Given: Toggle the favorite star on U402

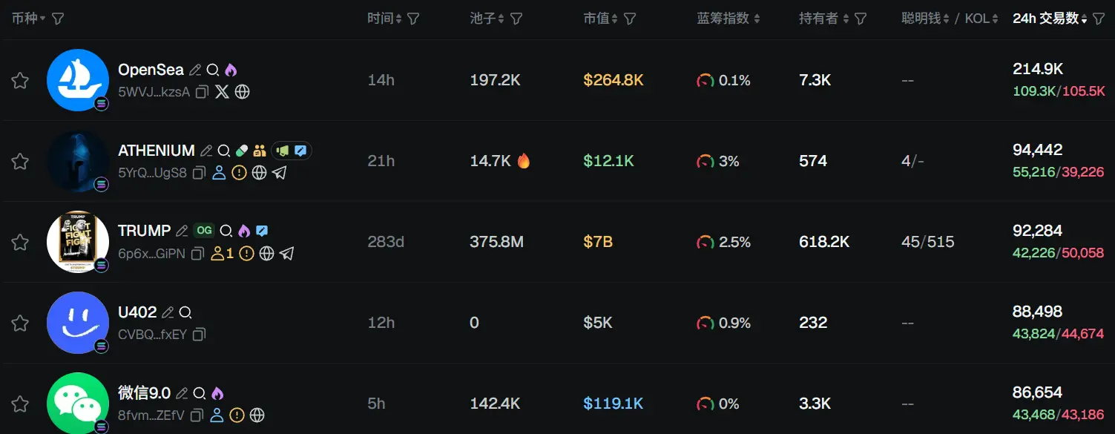Looking at the screenshot, I should coord(20,322).
